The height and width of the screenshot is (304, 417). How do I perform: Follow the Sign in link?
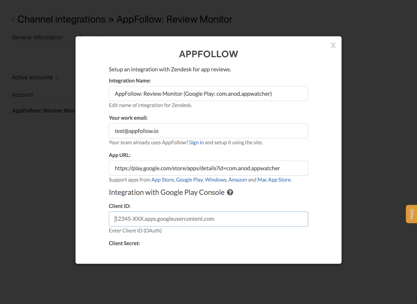point(196,143)
